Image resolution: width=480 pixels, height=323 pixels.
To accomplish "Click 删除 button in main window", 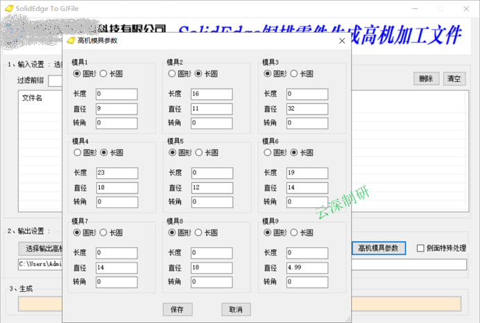I will point(427,79).
